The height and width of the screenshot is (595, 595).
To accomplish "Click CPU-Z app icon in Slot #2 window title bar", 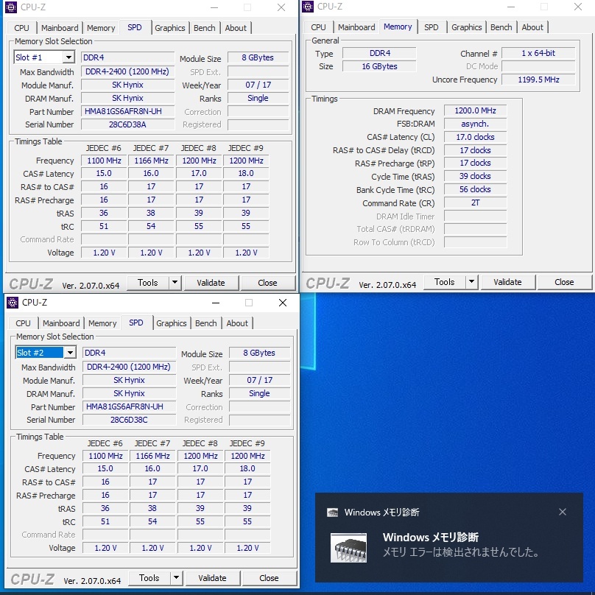I will coord(12,303).
